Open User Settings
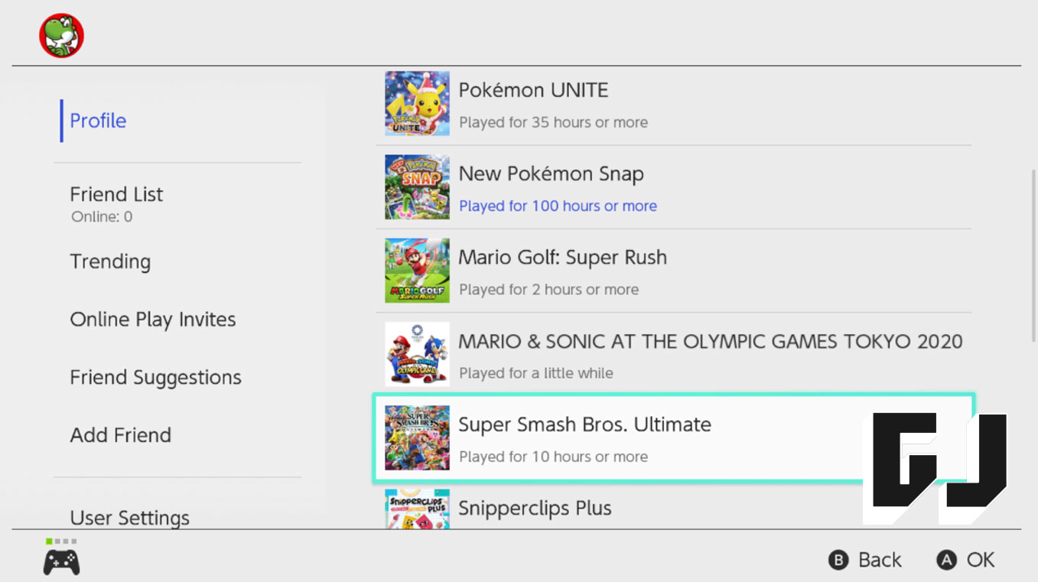Viewport: 1038px width, 582px height. (x=129, y=518)
